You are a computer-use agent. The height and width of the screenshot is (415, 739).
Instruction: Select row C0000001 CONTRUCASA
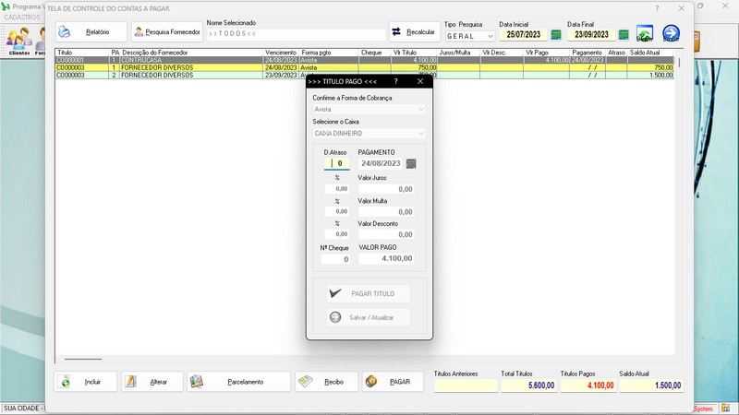pyautogui.click(x=364, y=60)
